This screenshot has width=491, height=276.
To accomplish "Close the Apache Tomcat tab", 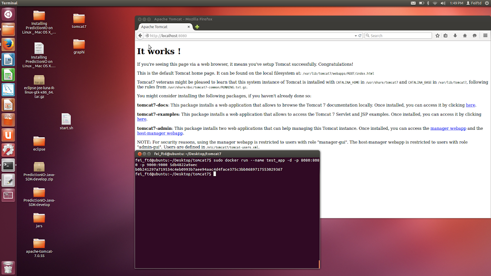I will (x=189, y=27).
